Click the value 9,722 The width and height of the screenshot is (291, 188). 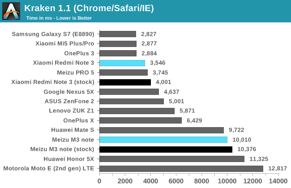[x=236, y=130]
